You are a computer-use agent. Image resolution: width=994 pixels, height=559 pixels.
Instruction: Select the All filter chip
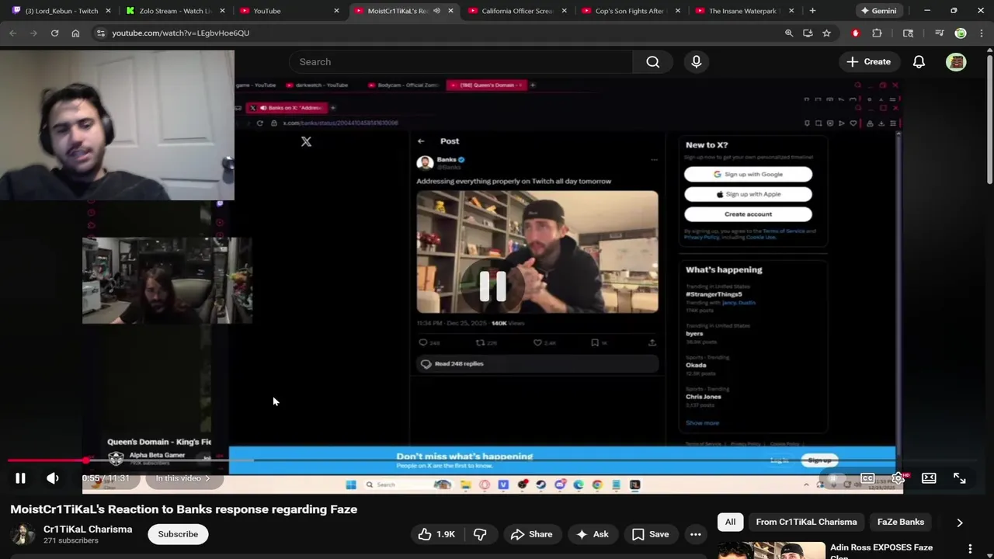pyautogui.click(x=730, y=522)
